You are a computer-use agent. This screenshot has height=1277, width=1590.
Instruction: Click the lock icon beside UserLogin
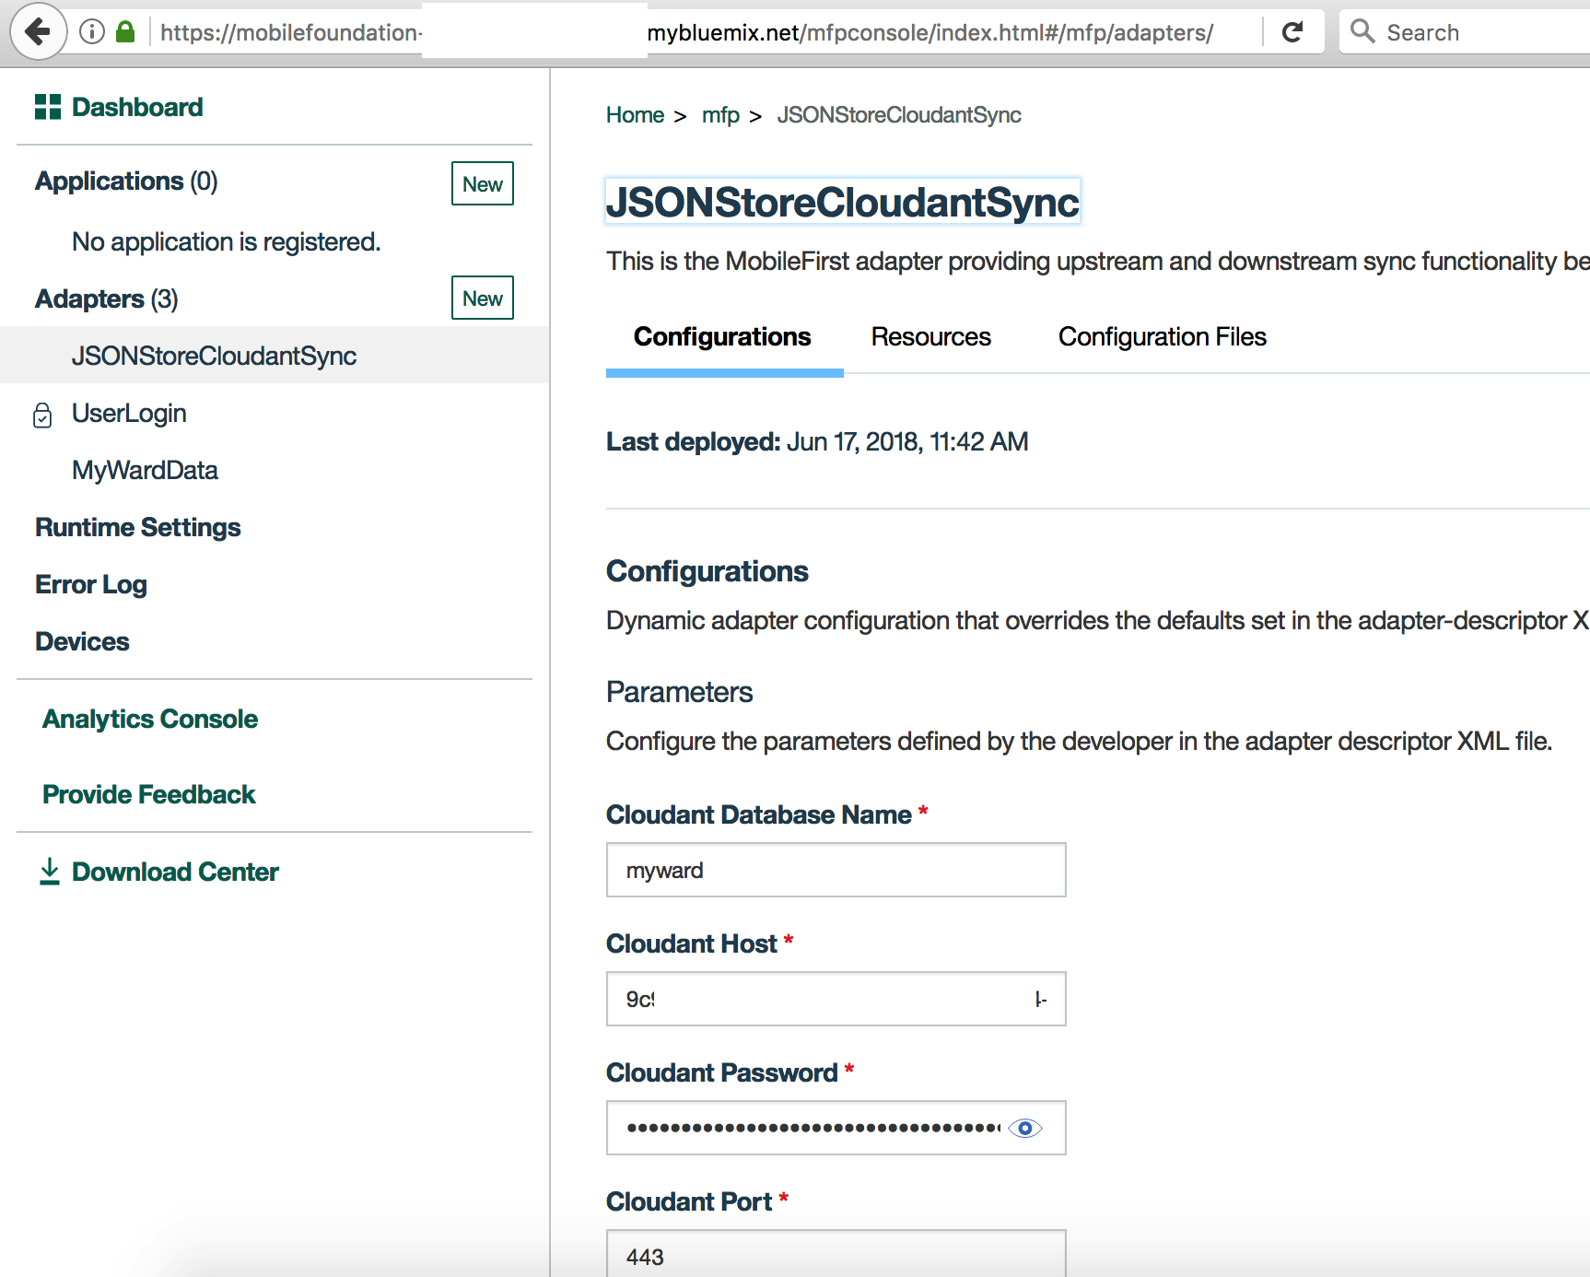pos(42,415)
